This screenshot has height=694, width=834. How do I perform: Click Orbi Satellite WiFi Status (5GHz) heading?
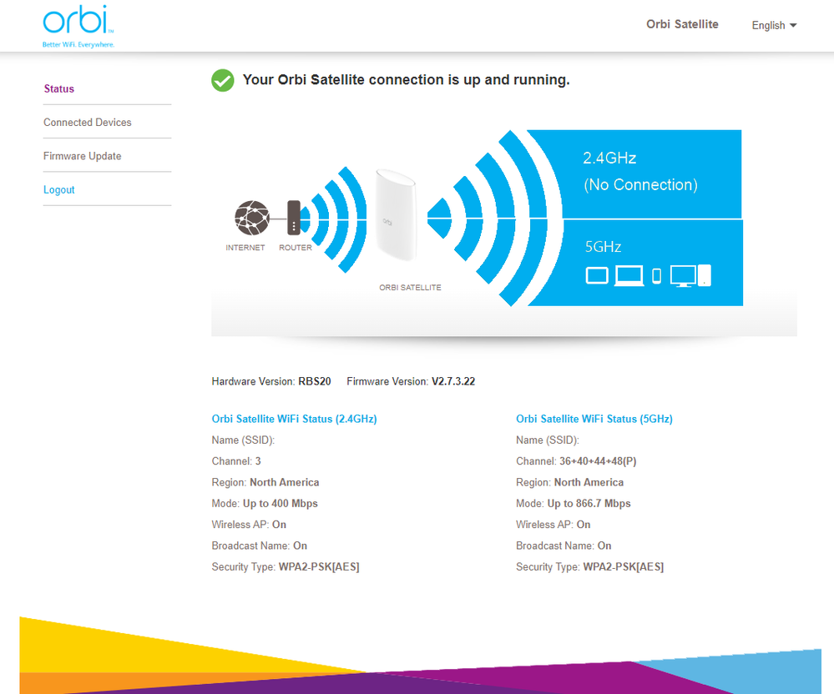click(x=594, y=419)
